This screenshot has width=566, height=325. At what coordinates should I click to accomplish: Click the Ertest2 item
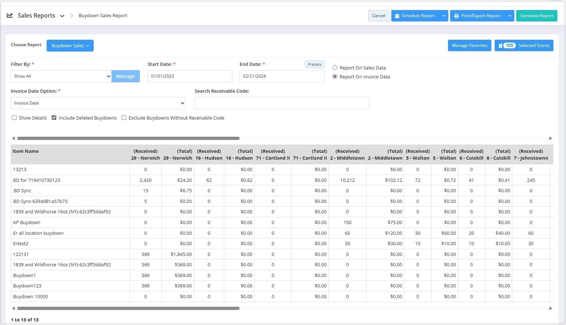point(20,244)
